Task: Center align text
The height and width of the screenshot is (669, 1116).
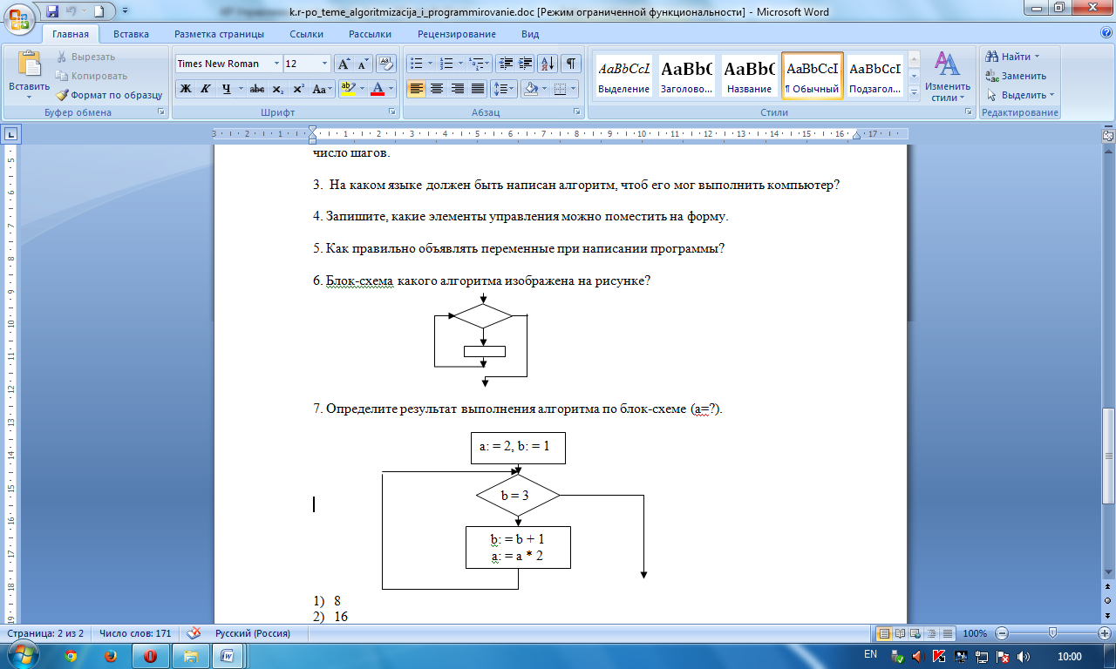Action: (x=436, y=89)
